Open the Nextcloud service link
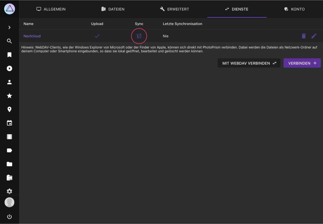The image size is (323, 224). tap(32, 36)
